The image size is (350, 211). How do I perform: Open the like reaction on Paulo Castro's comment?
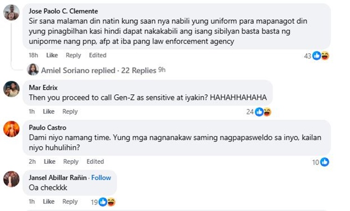point(324,162)
